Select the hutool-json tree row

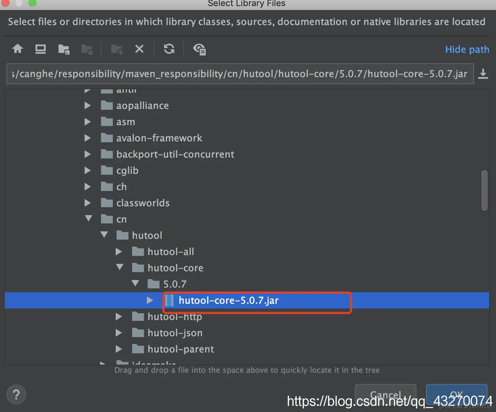(x=247, y=333)
